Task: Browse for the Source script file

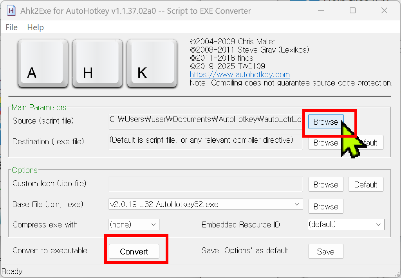Action: click(325, 122)
